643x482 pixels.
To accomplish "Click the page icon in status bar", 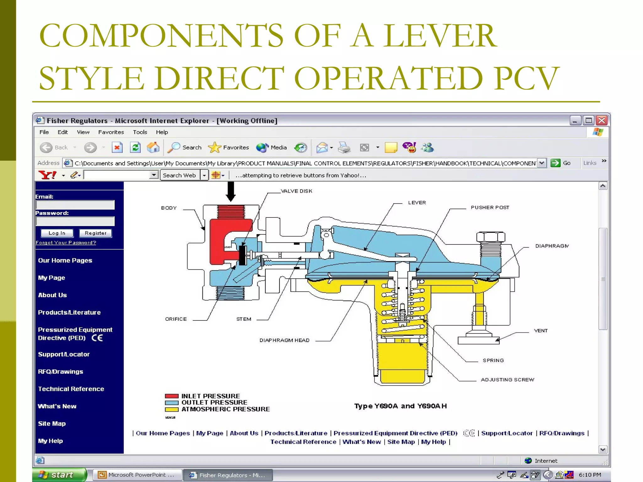I will (40, 460).
